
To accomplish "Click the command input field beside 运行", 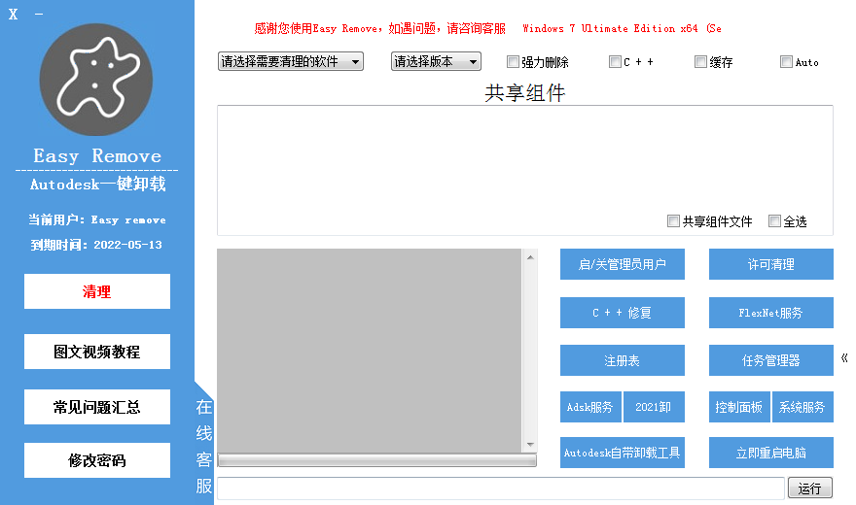I will coord(500,488).
